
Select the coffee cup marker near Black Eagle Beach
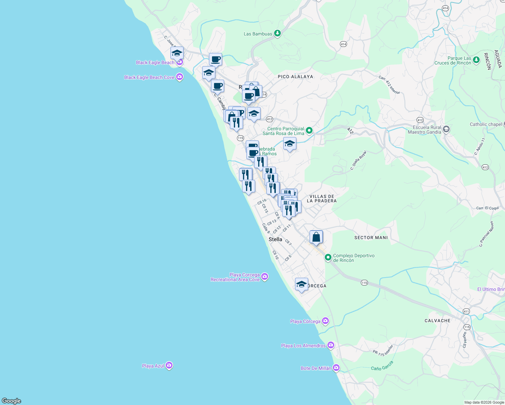click(215, 59)
